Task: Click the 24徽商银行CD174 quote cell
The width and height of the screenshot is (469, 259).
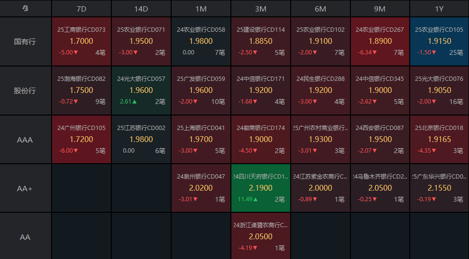Action: 261,140
